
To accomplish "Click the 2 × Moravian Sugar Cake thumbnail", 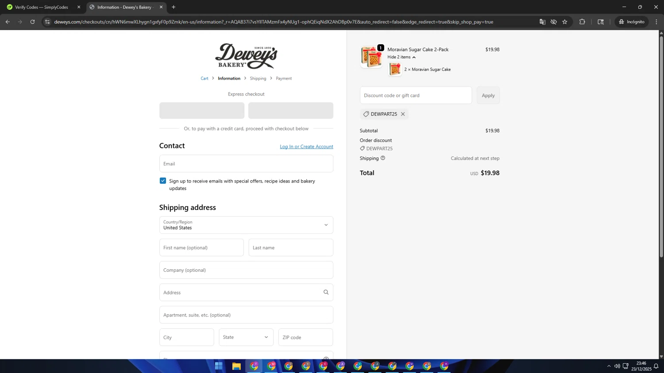I will coord(395,69).
